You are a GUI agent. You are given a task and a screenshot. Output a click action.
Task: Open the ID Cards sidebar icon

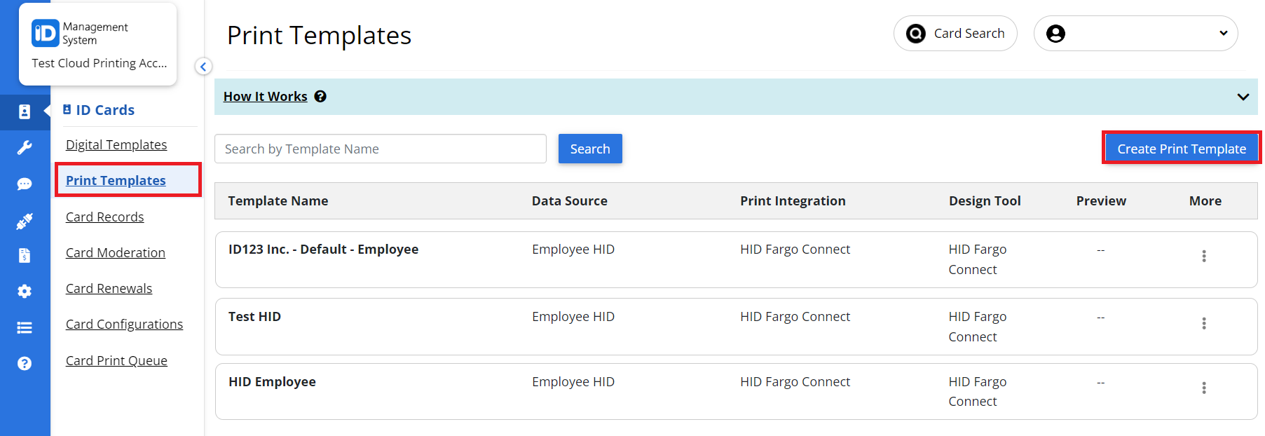point(25,111)
